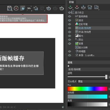Viewport: 110px width, 110px height.
Task: Click the opacity value field beside the slider
Action: pyautogui.click(x=109, y=77)
